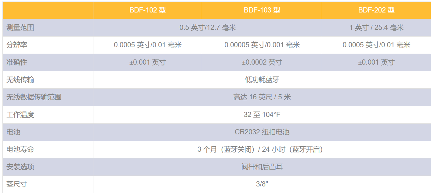
Task: Click the 茎尺寸 row label
Action: (17, 184)
